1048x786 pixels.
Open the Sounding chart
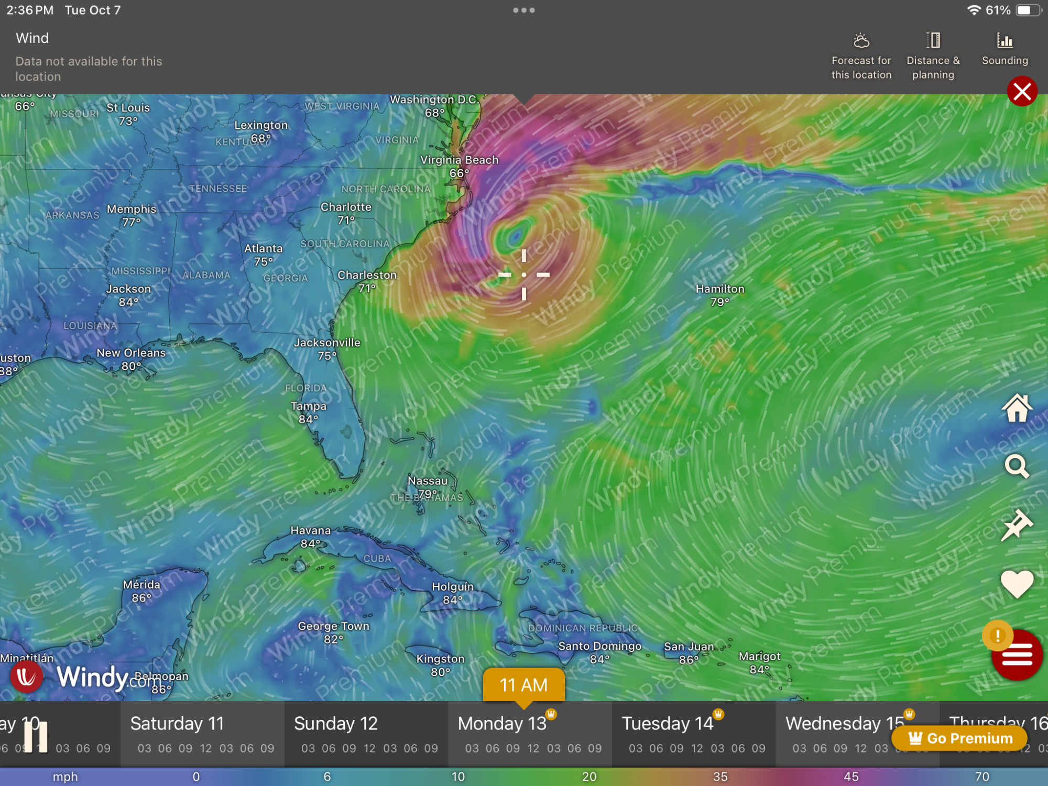point(1005,50)
